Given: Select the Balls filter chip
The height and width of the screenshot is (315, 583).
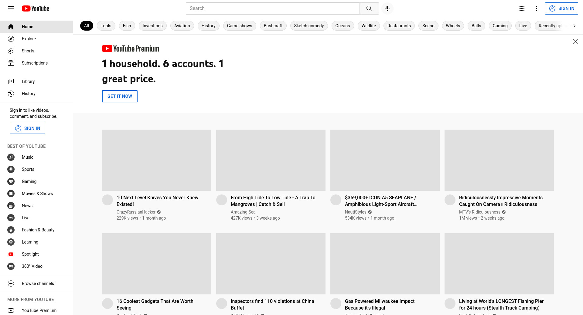Looking at the screenshot, I should 476,26.
